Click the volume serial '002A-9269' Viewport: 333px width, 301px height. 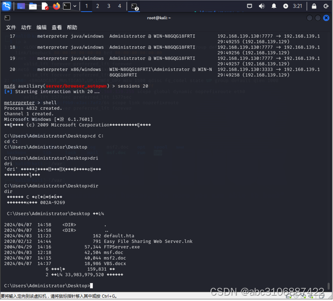[x=52, y=202]
